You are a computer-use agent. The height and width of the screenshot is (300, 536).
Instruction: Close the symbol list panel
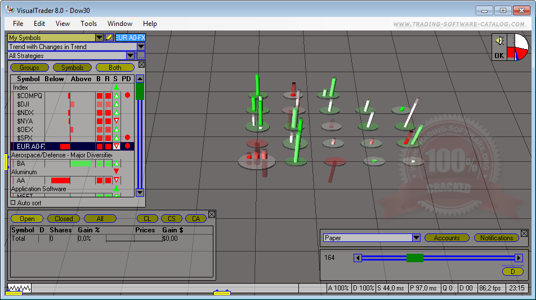141,65
